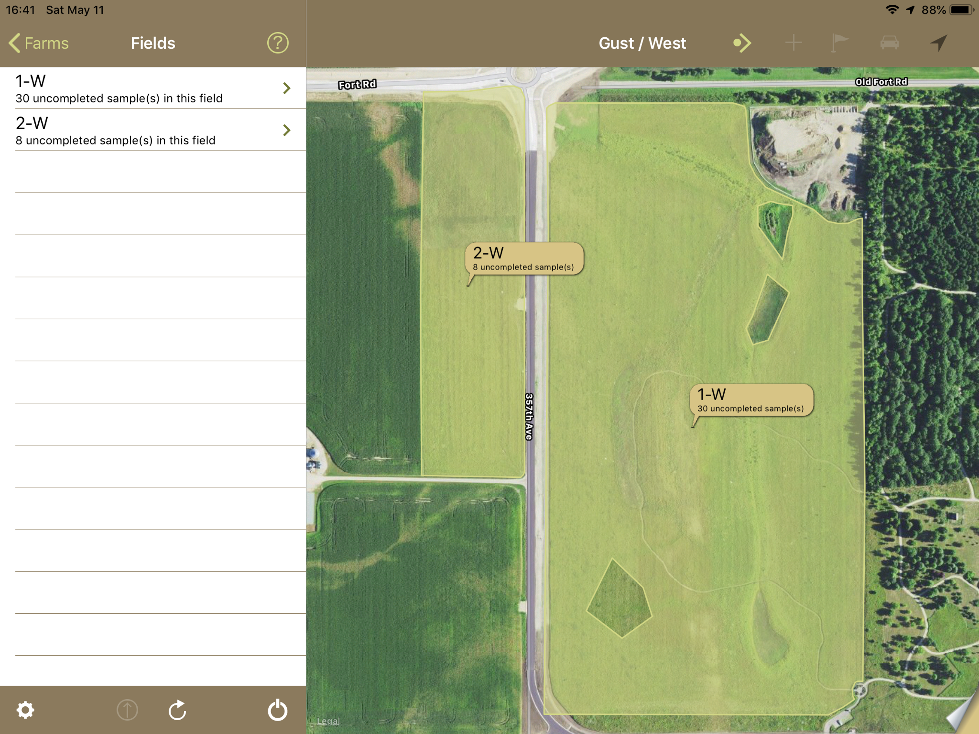Image resolution: width=979 pixels, height=734 pixels.
Task: Open field 2-W row
Action: [153, 130]
